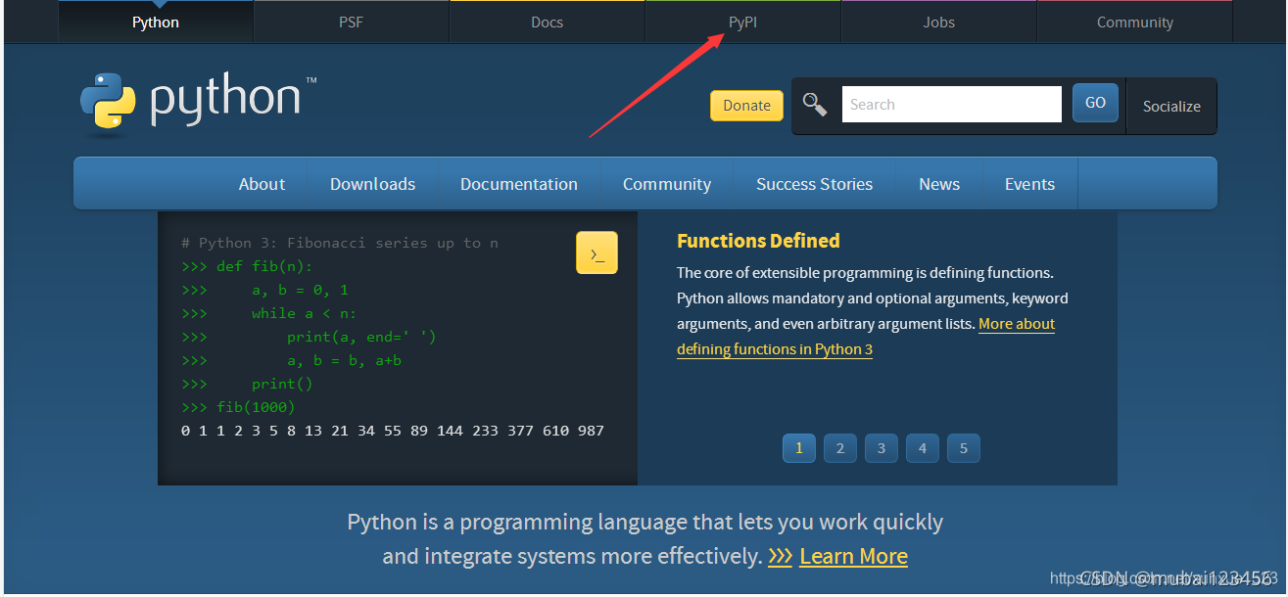The image size is (1288, 597).
Task: Open the Events menu
Action: [1029, 183]
